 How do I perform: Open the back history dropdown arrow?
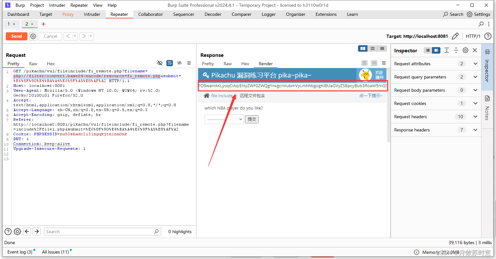tap(75, 36)
